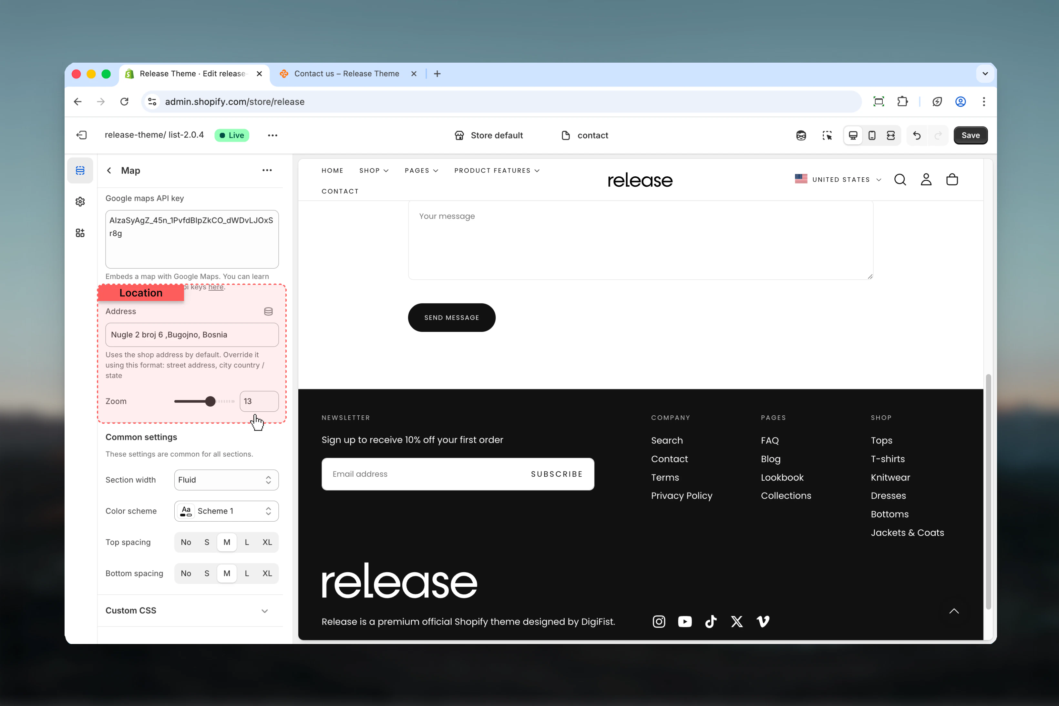Open the account icon in the store header
Viewport: 1059px width, 706px height.
pos(926,180)
